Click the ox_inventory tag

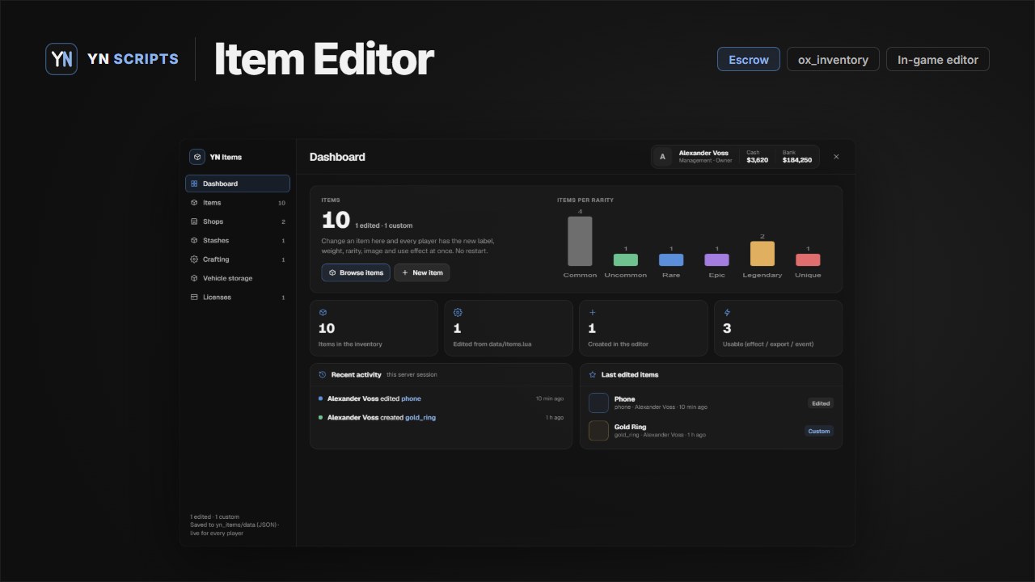[x=833, y=60]
